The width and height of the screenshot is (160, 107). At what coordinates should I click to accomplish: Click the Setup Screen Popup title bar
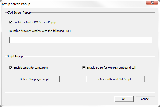(x=65, y=4)
